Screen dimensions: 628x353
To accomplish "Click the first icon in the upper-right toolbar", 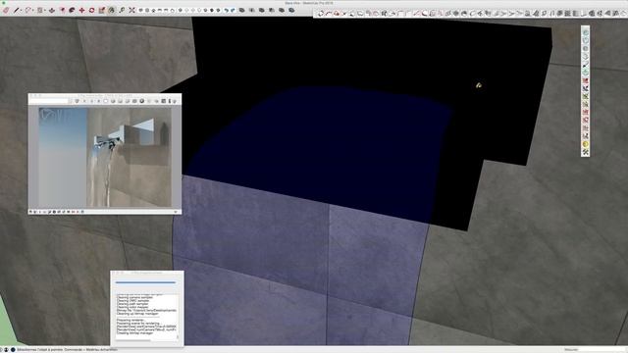I will tap(321, 14).
